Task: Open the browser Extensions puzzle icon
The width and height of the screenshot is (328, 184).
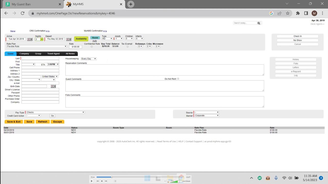Action: [x=298, y=13]
